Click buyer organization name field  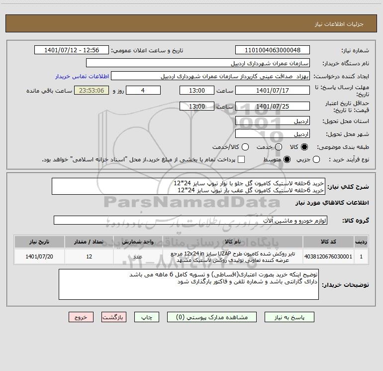tap(198, 63)
